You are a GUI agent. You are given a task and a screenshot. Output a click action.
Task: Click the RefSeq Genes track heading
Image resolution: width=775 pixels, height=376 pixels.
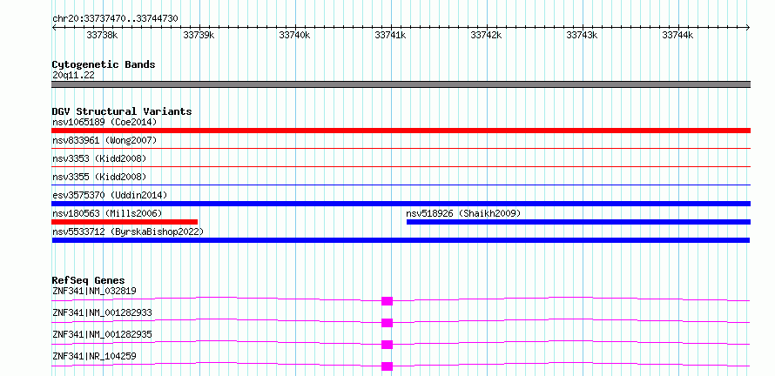(x=89, y=280)
